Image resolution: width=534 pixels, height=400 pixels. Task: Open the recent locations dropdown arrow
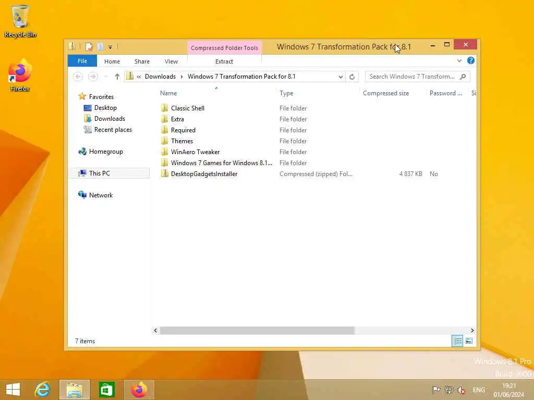(x=105, y=77)
